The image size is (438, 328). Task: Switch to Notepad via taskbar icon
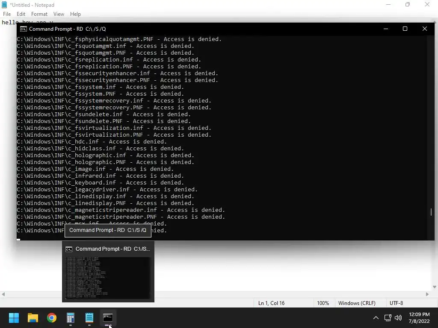point(89,318)
